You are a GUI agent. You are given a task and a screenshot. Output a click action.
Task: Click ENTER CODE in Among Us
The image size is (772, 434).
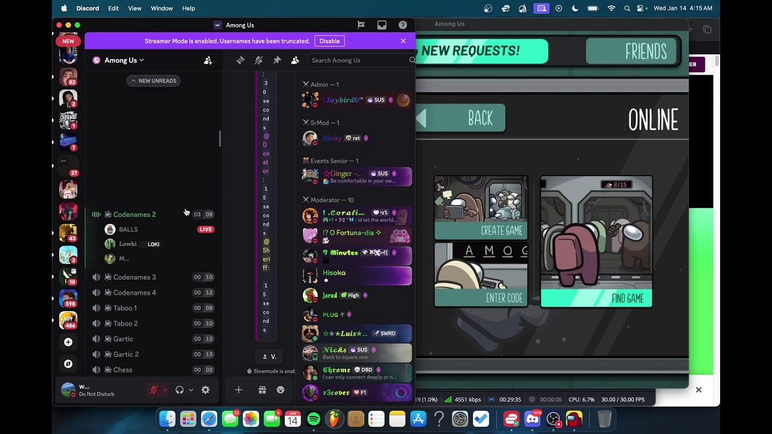point(481,275)
